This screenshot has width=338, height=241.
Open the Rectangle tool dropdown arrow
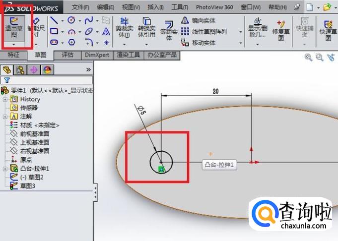pos(63,32)
